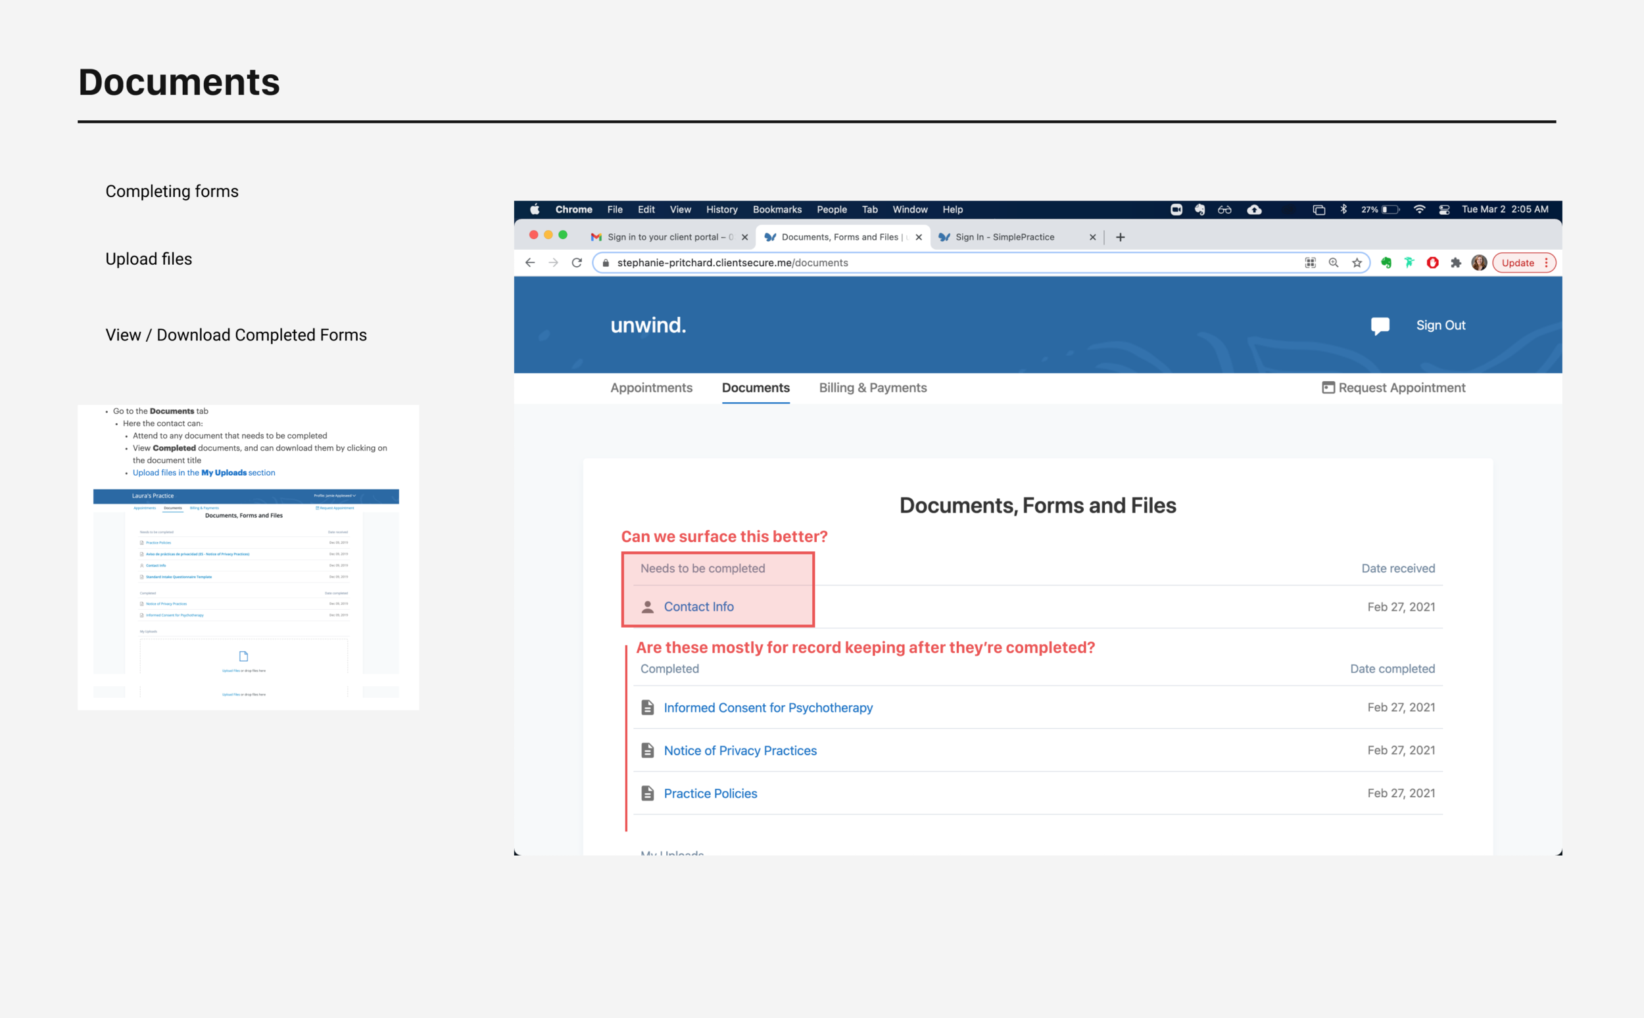The width and height of the screenshot is (1644, 1018).
Task: Open the Control Center icon in menu bar
Action: tap(1443, 210)
